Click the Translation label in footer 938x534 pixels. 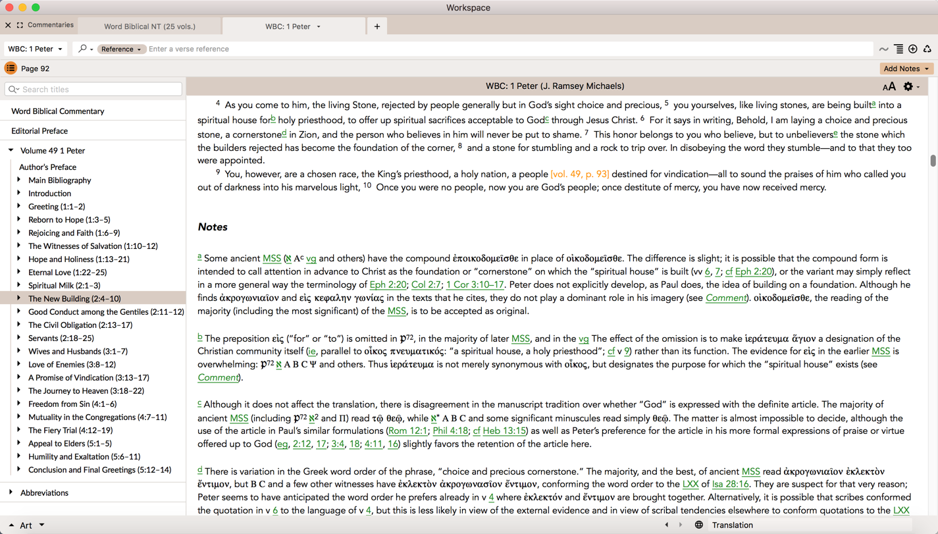click(x=732, y=525)
